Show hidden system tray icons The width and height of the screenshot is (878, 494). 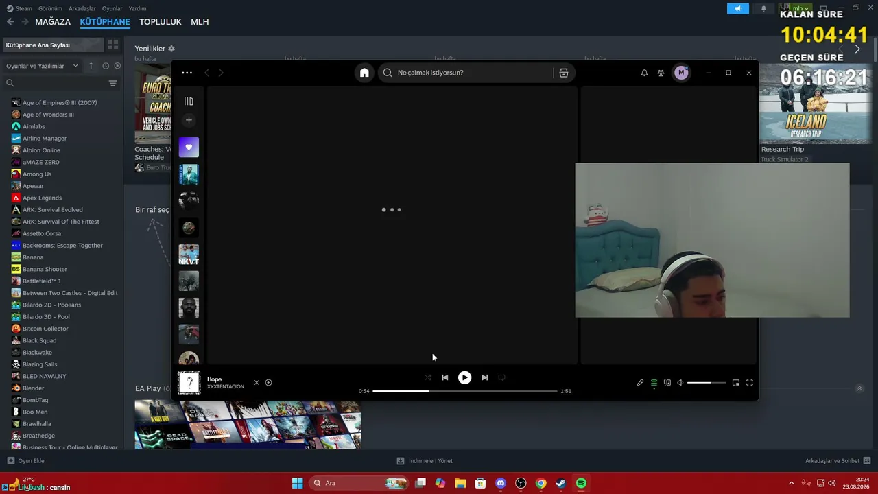click(x=791, y=483)
